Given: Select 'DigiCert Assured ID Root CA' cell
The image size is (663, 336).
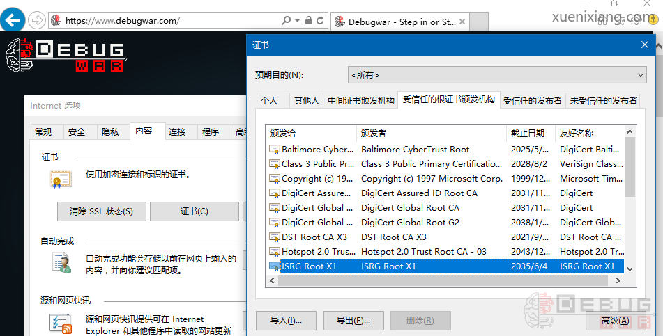Looking at the screenshot, I should [x=420, y=193].
